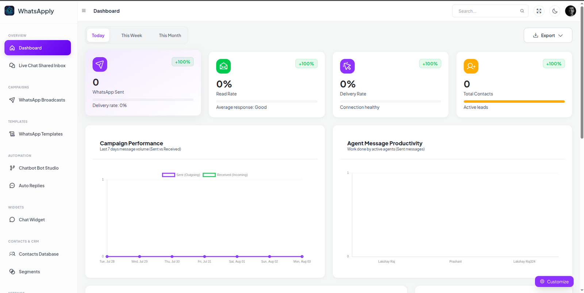Enter fullscreen mode via expand icon
This screenshot has height=293, width=584.
coord(539,11)
